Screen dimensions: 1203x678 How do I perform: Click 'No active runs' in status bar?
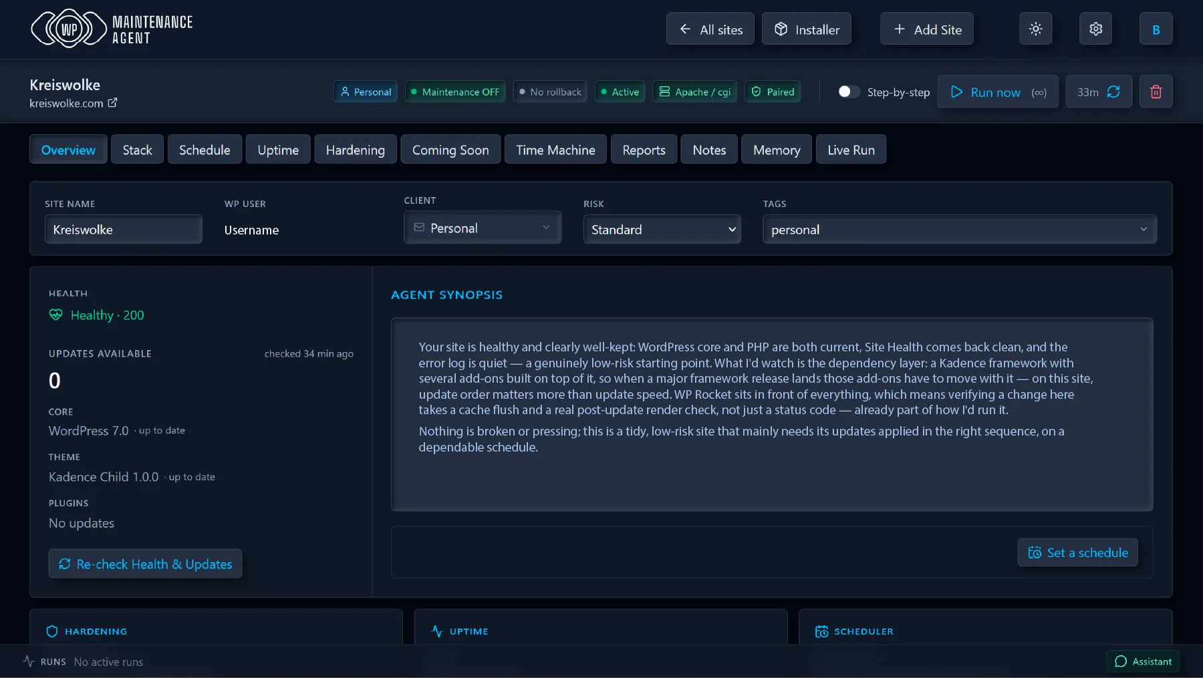coord(108,662)
